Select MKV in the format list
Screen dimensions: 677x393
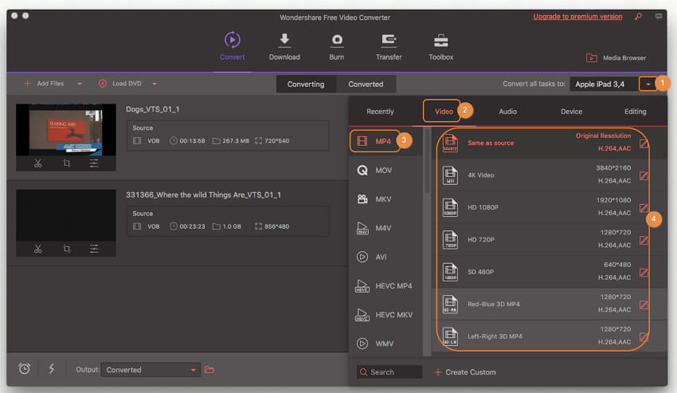(383, 199)
